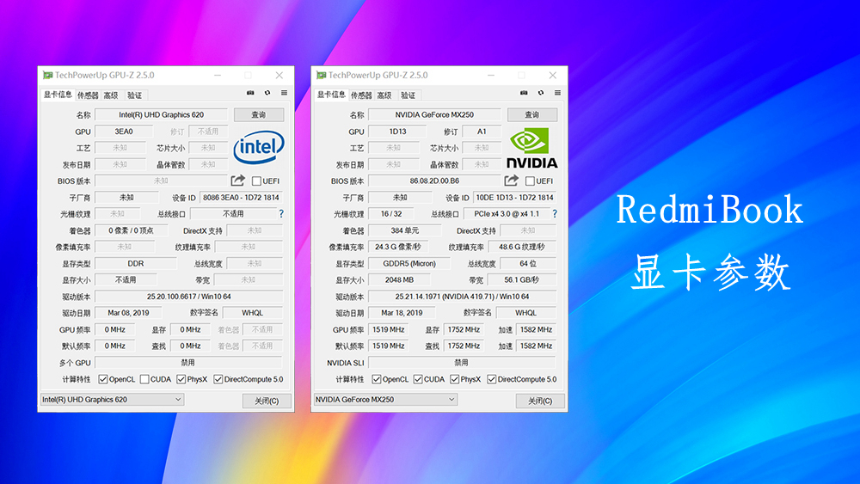Click the NVIDIA logo

point(531,148)
